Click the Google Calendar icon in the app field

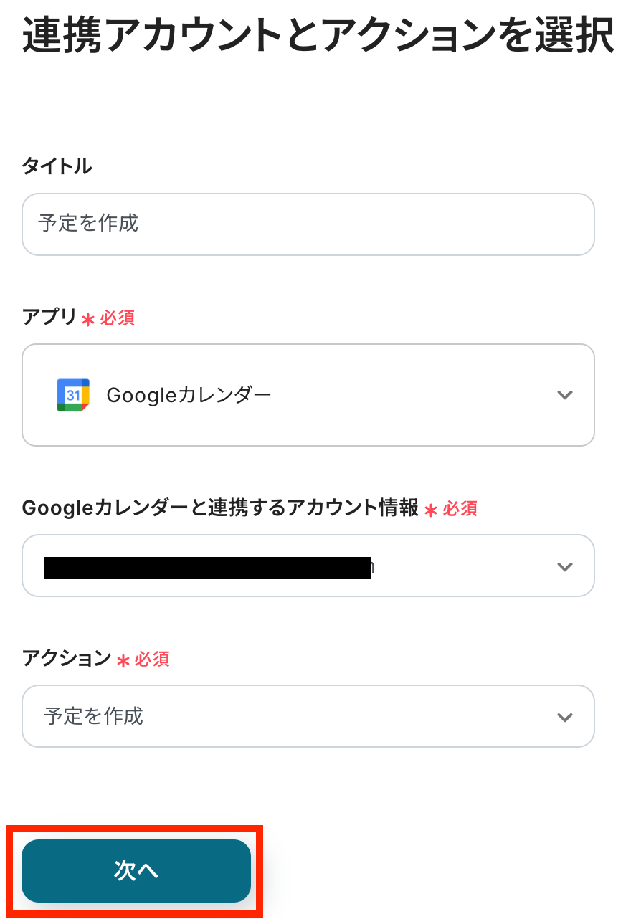72,395
